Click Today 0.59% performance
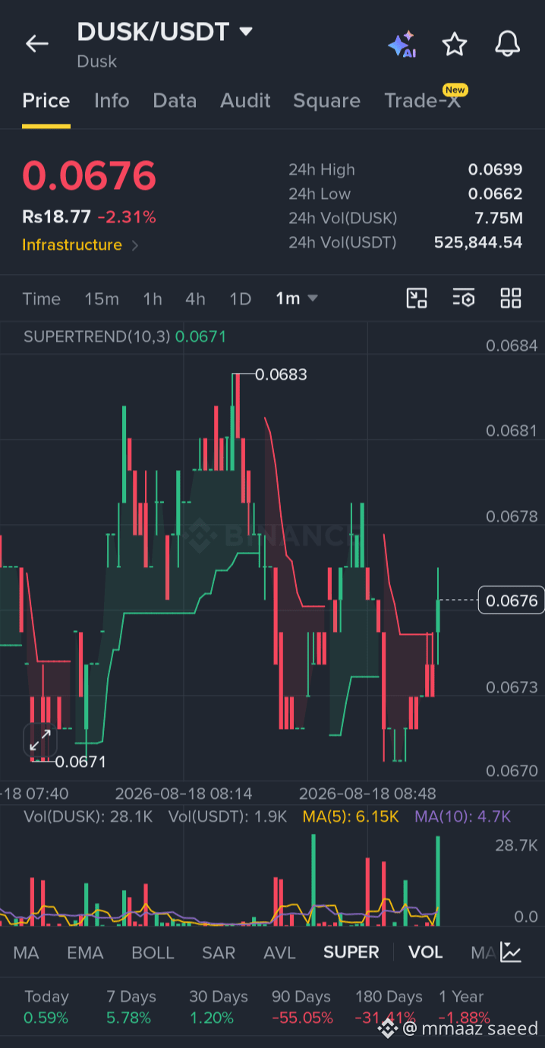This screenshot has width=545, height=1048. coord(46,1007)
